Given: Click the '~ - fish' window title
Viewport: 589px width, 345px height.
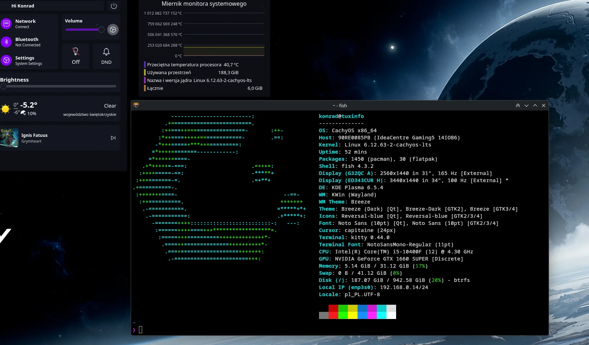Looking at the screenshot, I should pyautogui.click(x=340, y=105).
